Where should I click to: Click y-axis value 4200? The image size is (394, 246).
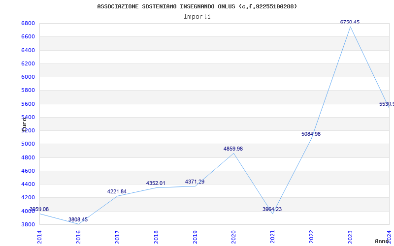[28, 198]
